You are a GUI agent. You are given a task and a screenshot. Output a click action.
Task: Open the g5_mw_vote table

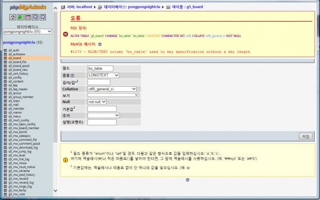17,194
